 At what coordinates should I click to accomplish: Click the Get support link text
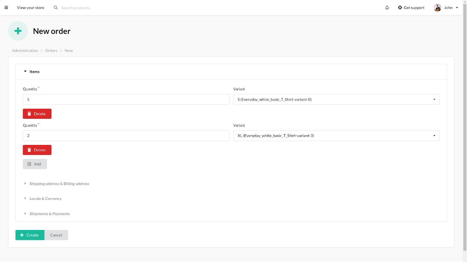point(414,8)
